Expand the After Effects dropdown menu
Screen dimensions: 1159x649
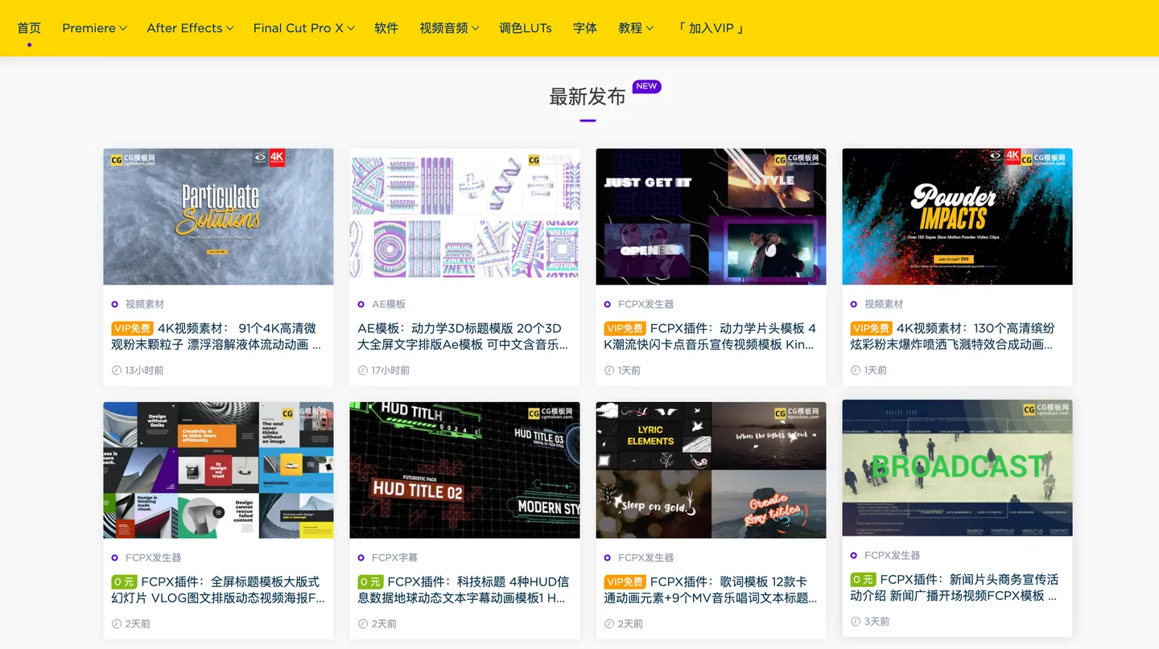click(190, 28)
